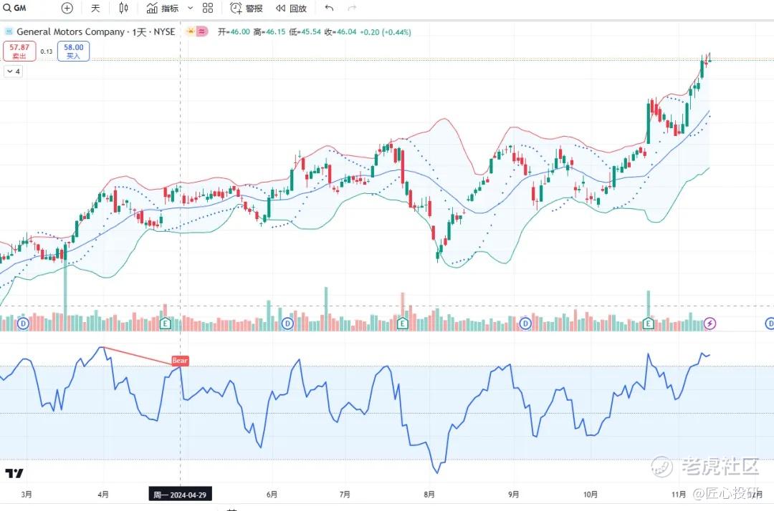Image resolution: width=774 pixels, height=511 pixels.
Task: Open the 指标 indicators dialog
Action: [163, 8]
